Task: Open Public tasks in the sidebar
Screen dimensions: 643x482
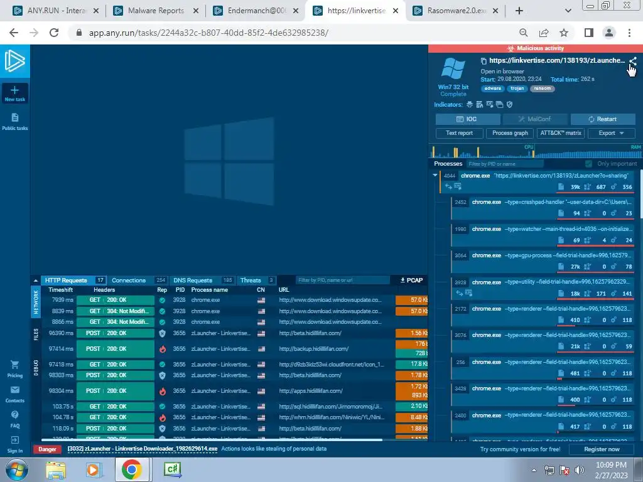Action: pos(15,122)
